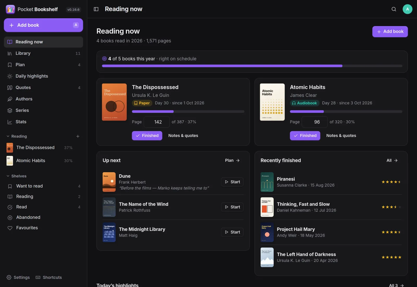Collapse the Reading section chevron
The height and width of the screenshot is (287, 417).
tap(8, 136)
